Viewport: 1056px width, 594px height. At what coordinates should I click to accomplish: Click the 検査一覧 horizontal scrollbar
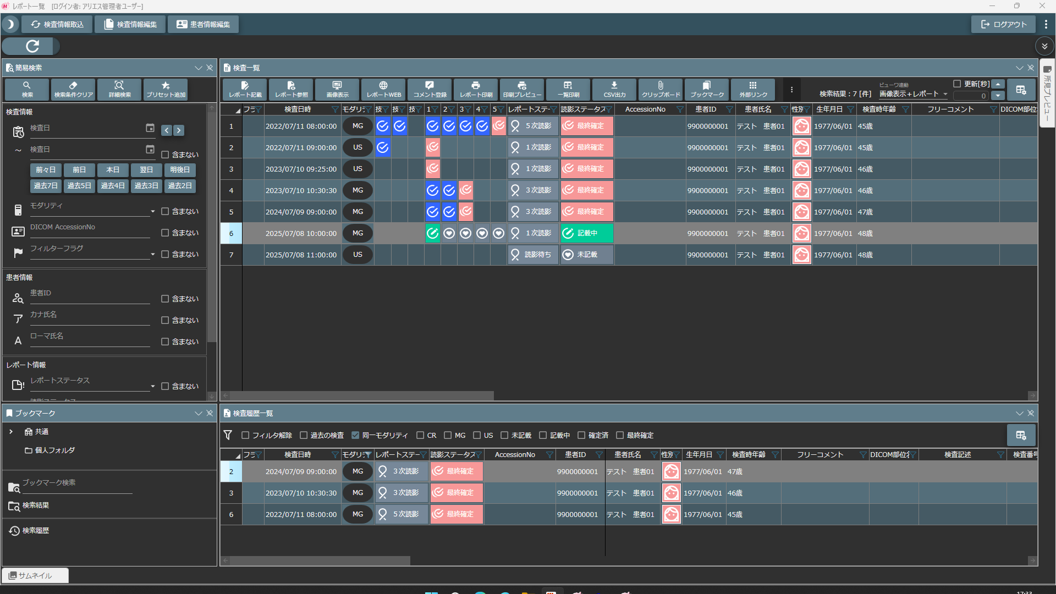point(361,395)
